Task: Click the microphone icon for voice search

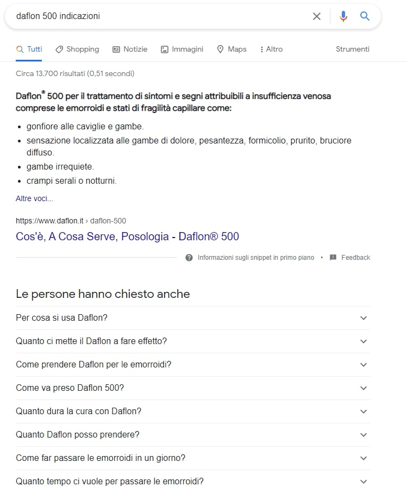Action: [x=343, y=16]
